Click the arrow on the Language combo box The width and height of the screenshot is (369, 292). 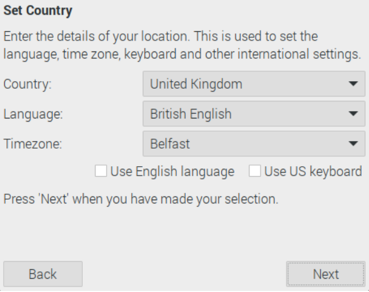tap(353, 114)
